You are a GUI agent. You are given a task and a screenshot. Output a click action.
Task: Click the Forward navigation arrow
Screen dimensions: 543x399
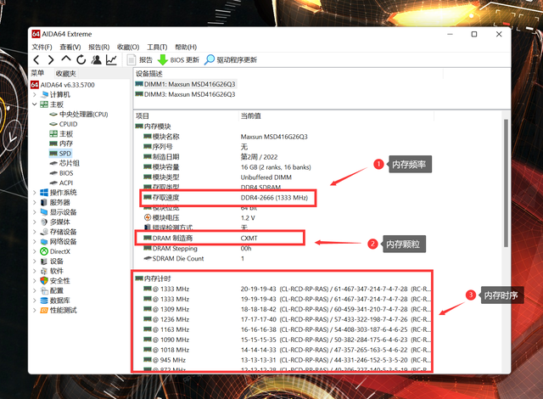pyautogui.click(x=51, y=60)
